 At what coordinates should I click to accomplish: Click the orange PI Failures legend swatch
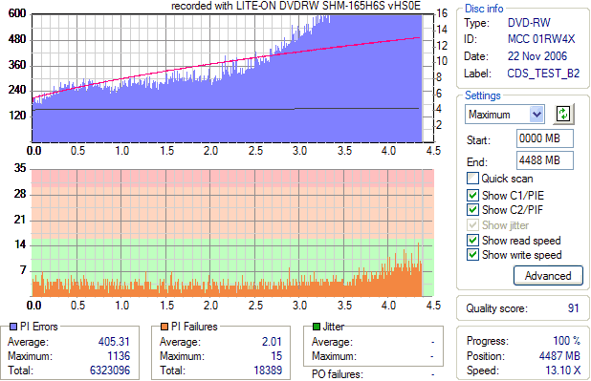tap(164, 327)
